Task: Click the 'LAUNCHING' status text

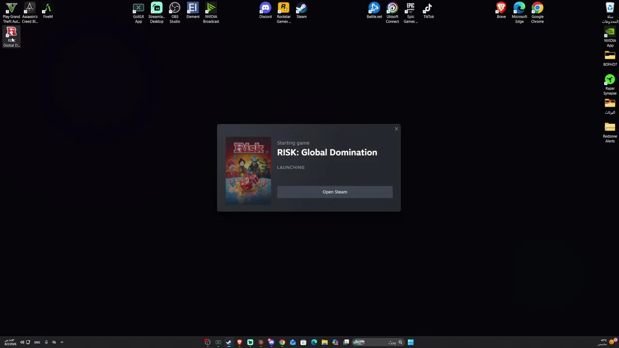Action: click(x=291, y=167)
